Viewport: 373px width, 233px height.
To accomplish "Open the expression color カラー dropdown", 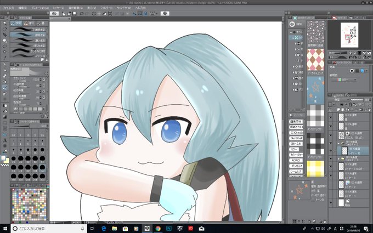I will click(344, 80).
